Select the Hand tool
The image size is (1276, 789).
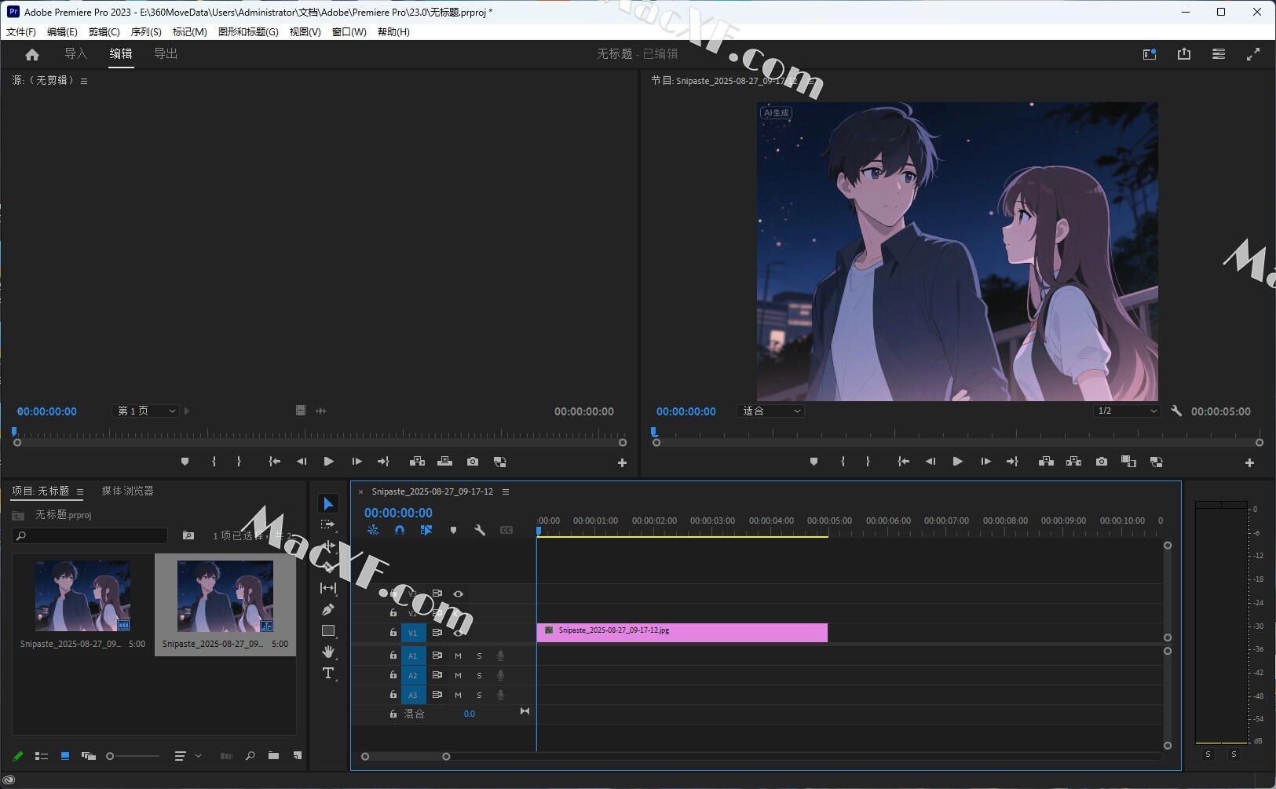point(328,652)
